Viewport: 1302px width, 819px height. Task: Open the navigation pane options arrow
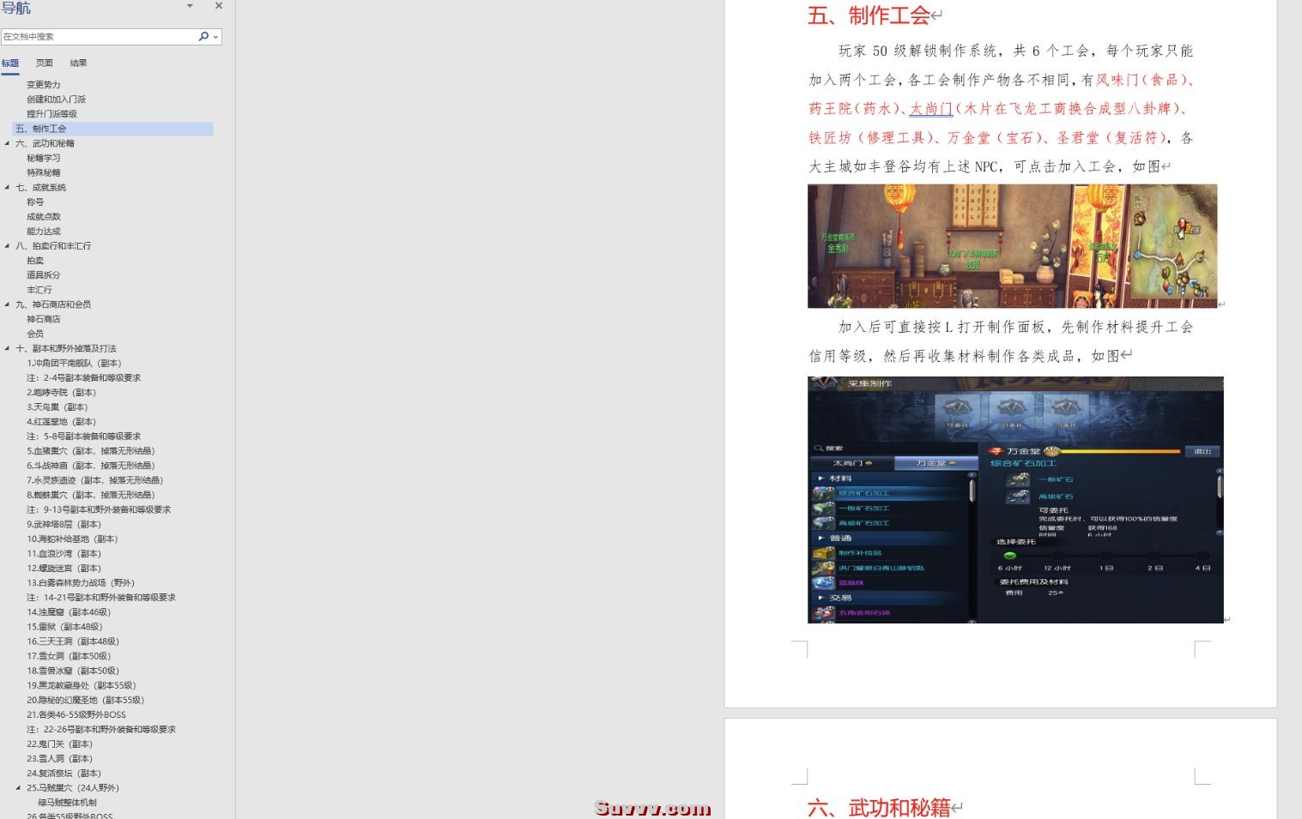point(190,6)
